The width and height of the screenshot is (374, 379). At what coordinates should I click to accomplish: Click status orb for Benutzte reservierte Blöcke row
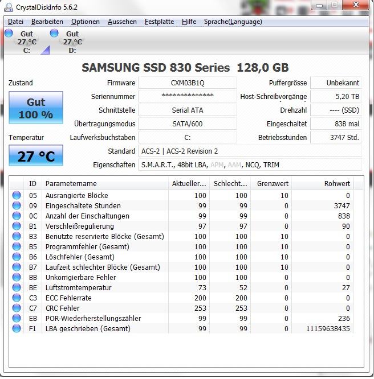click(17, 236)
